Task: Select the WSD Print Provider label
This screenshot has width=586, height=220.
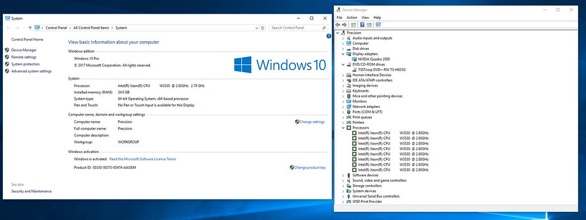Action: click(x=367, y=202)
